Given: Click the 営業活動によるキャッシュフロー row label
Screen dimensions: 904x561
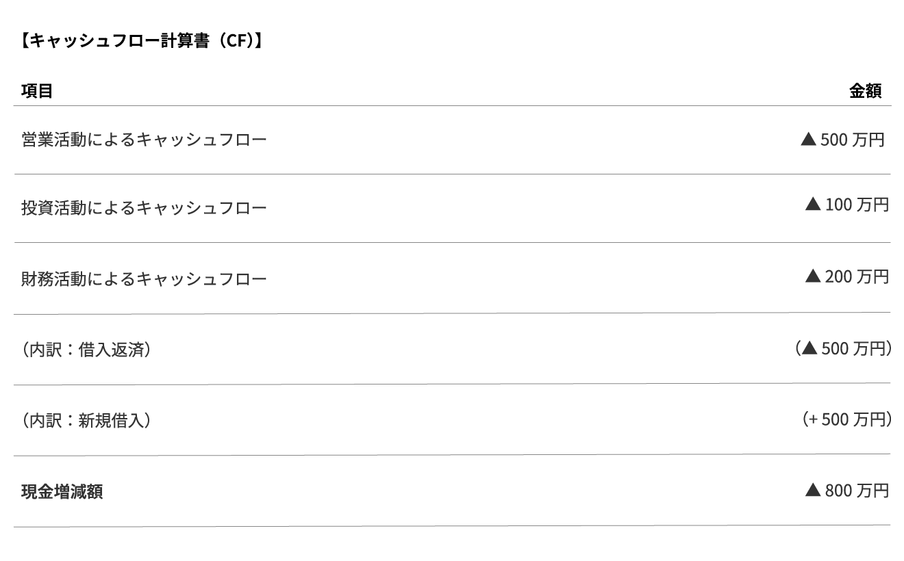Looking at the screenshot, I should click(144, 140).
